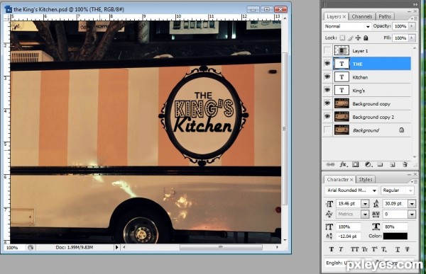Apply Superscript style

[374, 249]
